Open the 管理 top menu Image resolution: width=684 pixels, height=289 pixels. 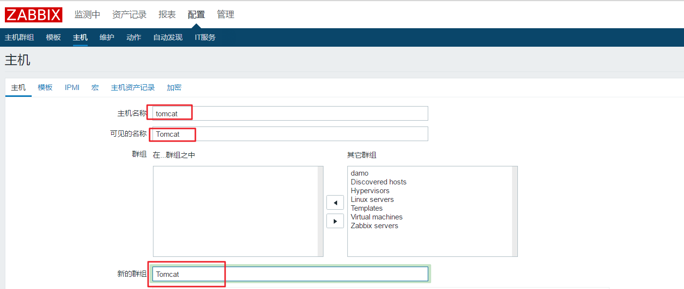click(x=226, y=15)
